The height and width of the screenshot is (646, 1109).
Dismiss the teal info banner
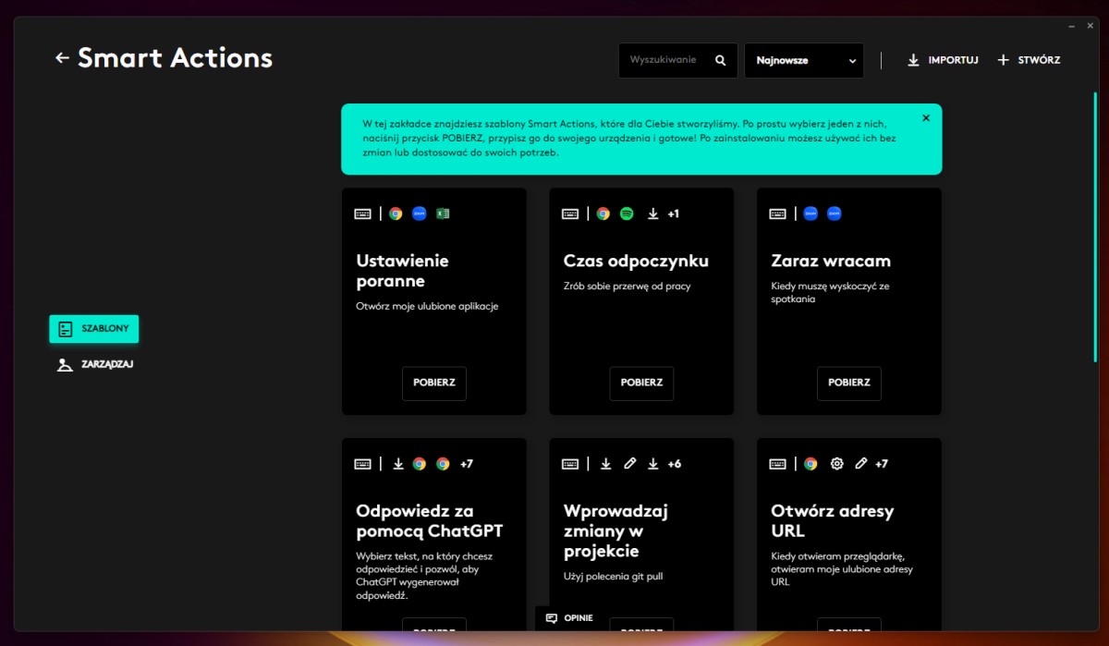(926, 118)
